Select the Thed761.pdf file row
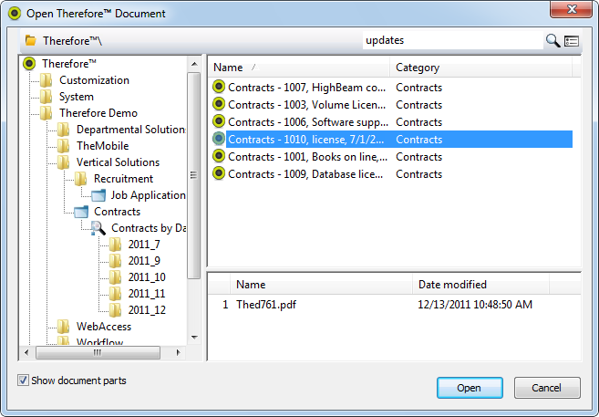Screen dimensions: 599x417 [264, 305]
